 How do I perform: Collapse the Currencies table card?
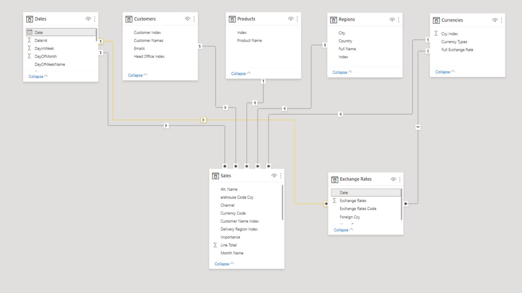click(445, 72)
